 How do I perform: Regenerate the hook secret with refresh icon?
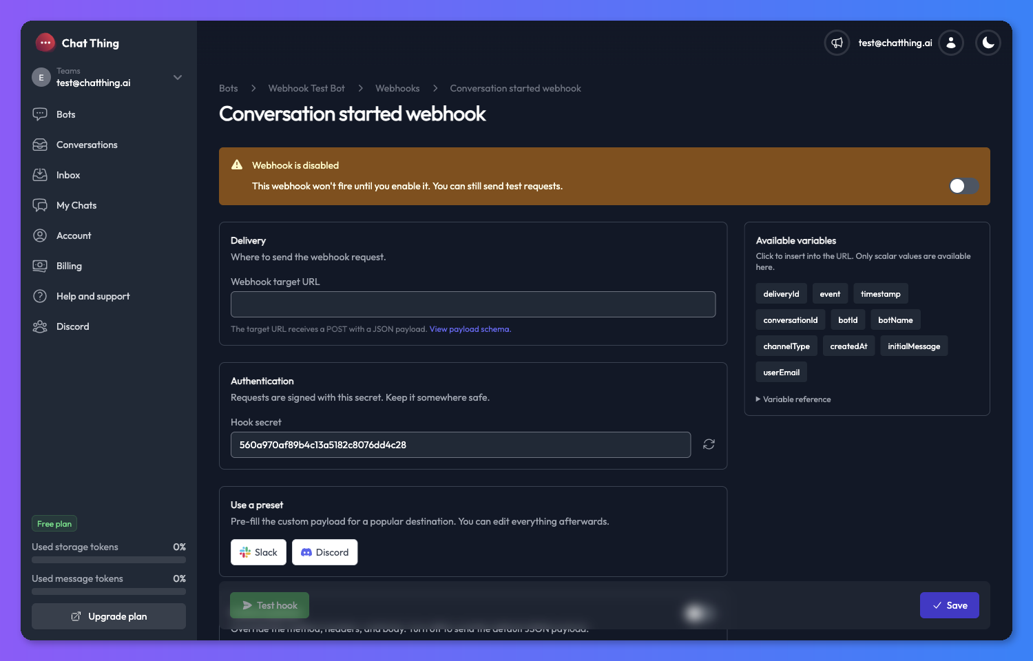click(x=709, y=445)
